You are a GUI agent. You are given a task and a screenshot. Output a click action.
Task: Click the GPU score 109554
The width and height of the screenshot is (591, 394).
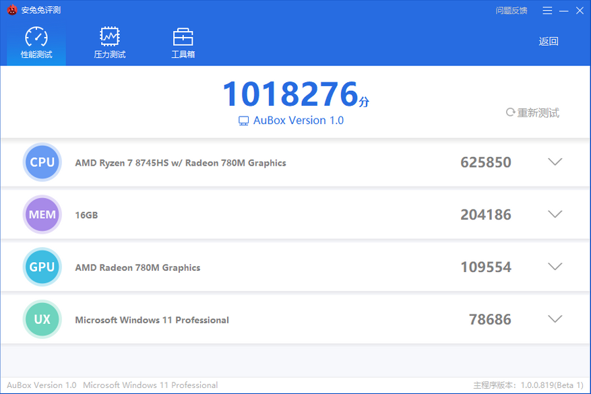click(486, 267)
